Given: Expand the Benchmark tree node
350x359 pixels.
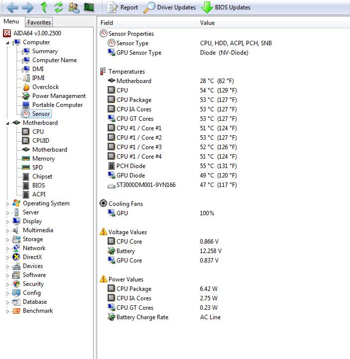Looking at the screenshot, I should [8, 311].
